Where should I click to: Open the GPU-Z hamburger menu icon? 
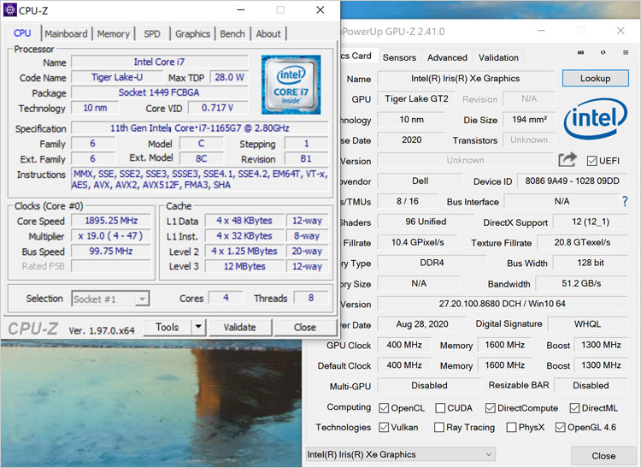[626, 53]
